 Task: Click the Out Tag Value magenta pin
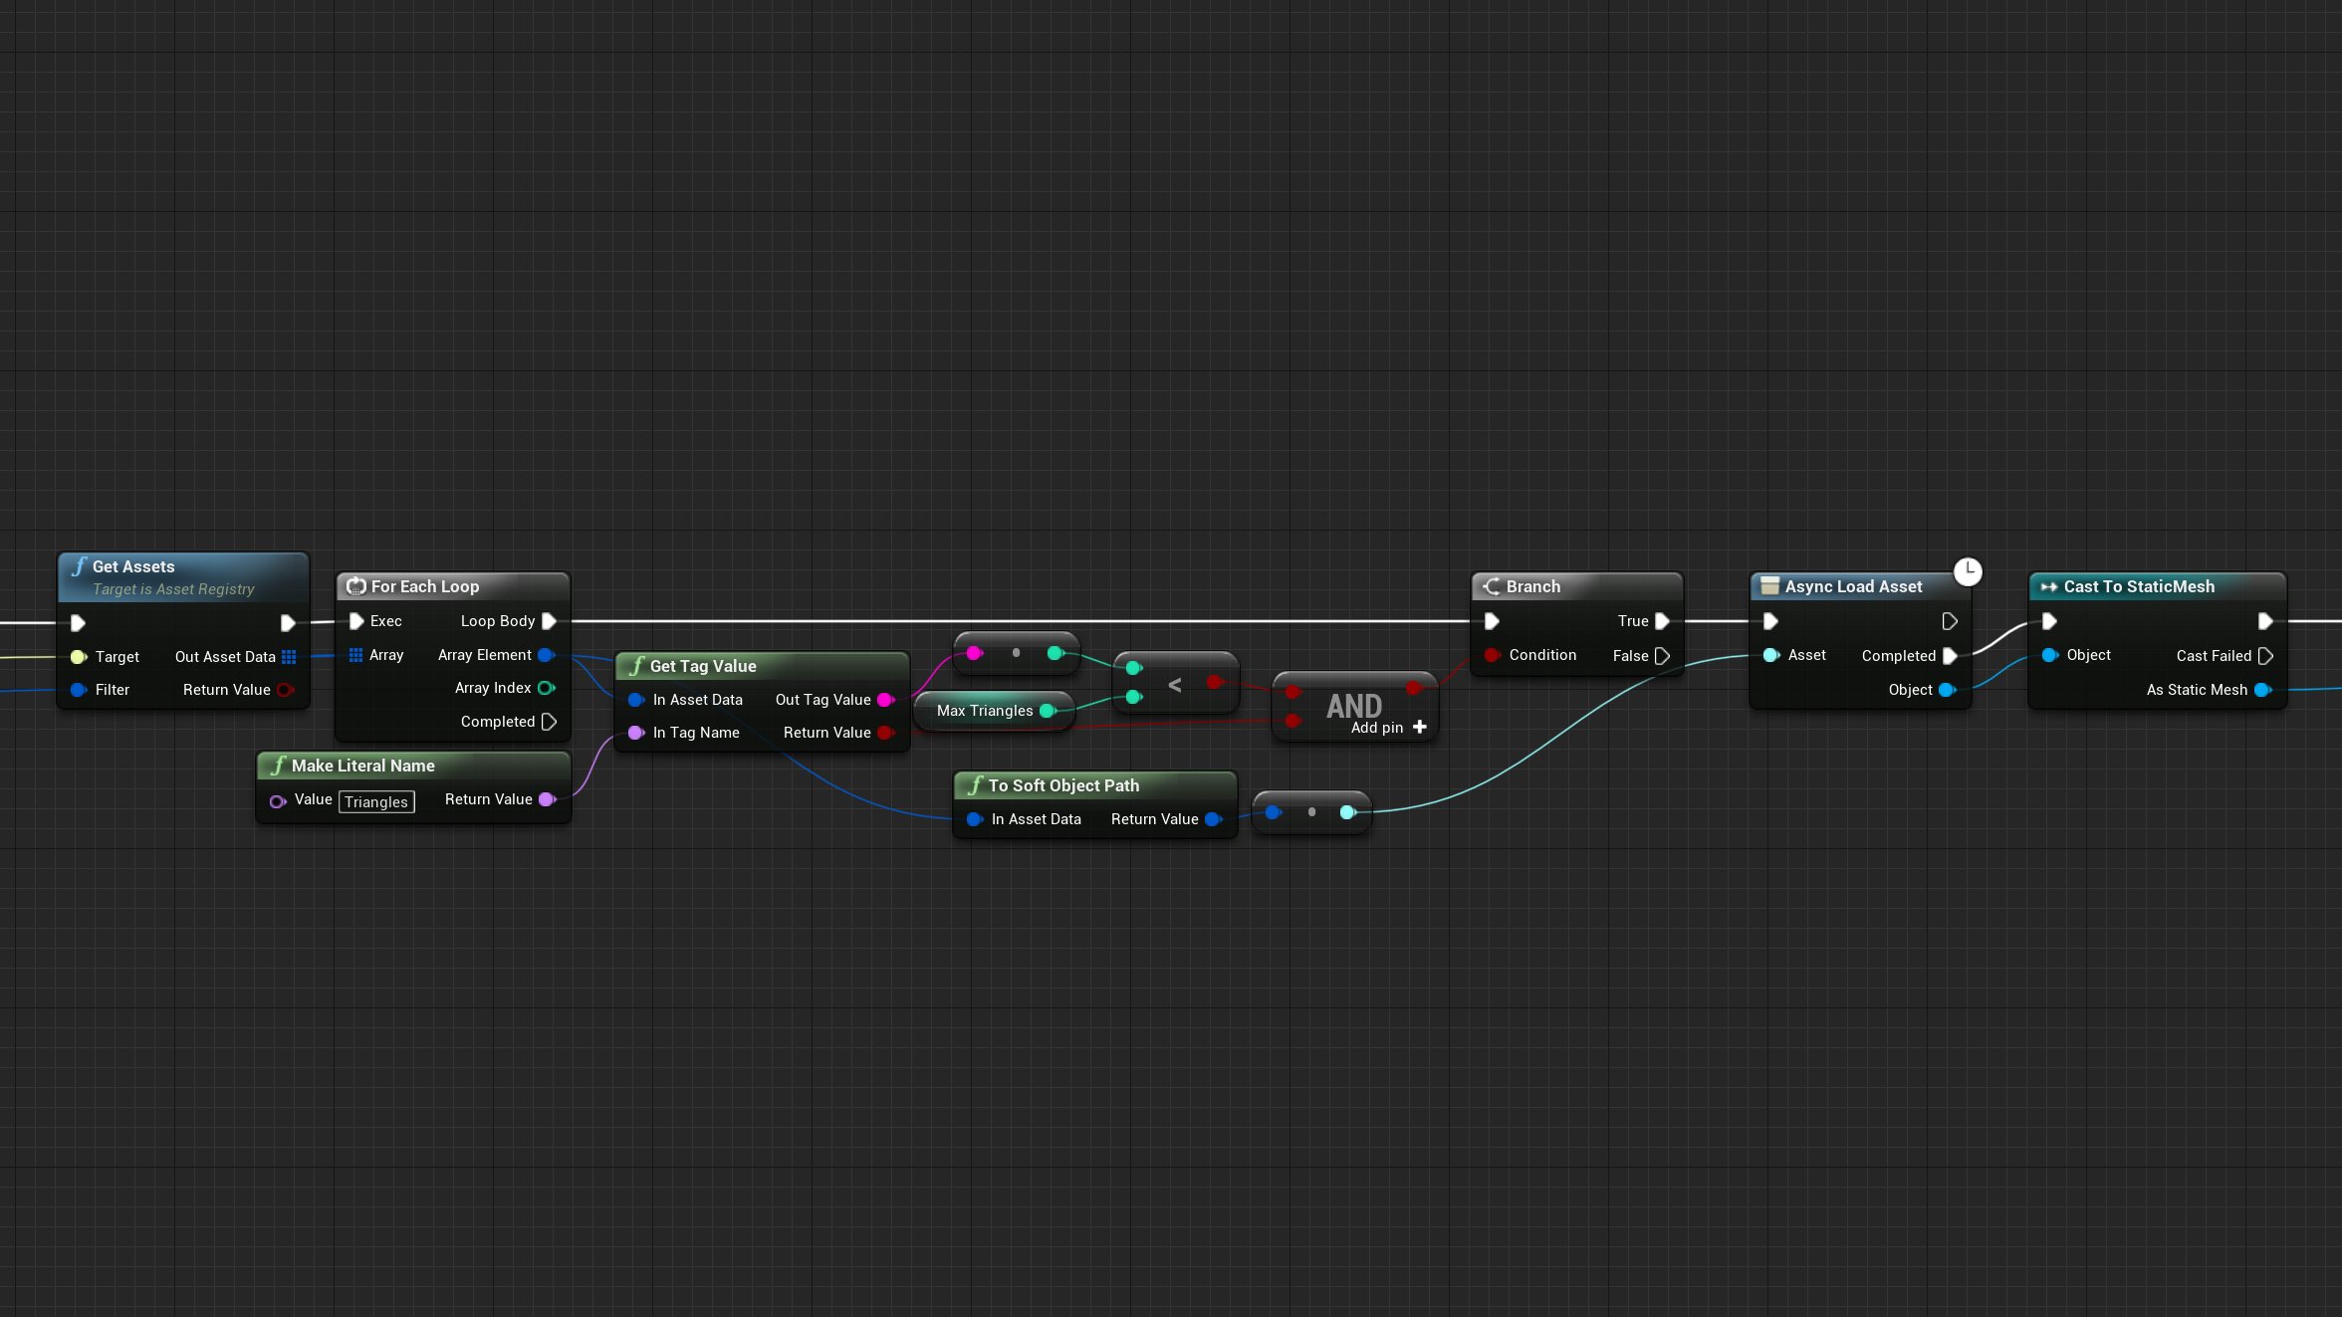[884, 700]
